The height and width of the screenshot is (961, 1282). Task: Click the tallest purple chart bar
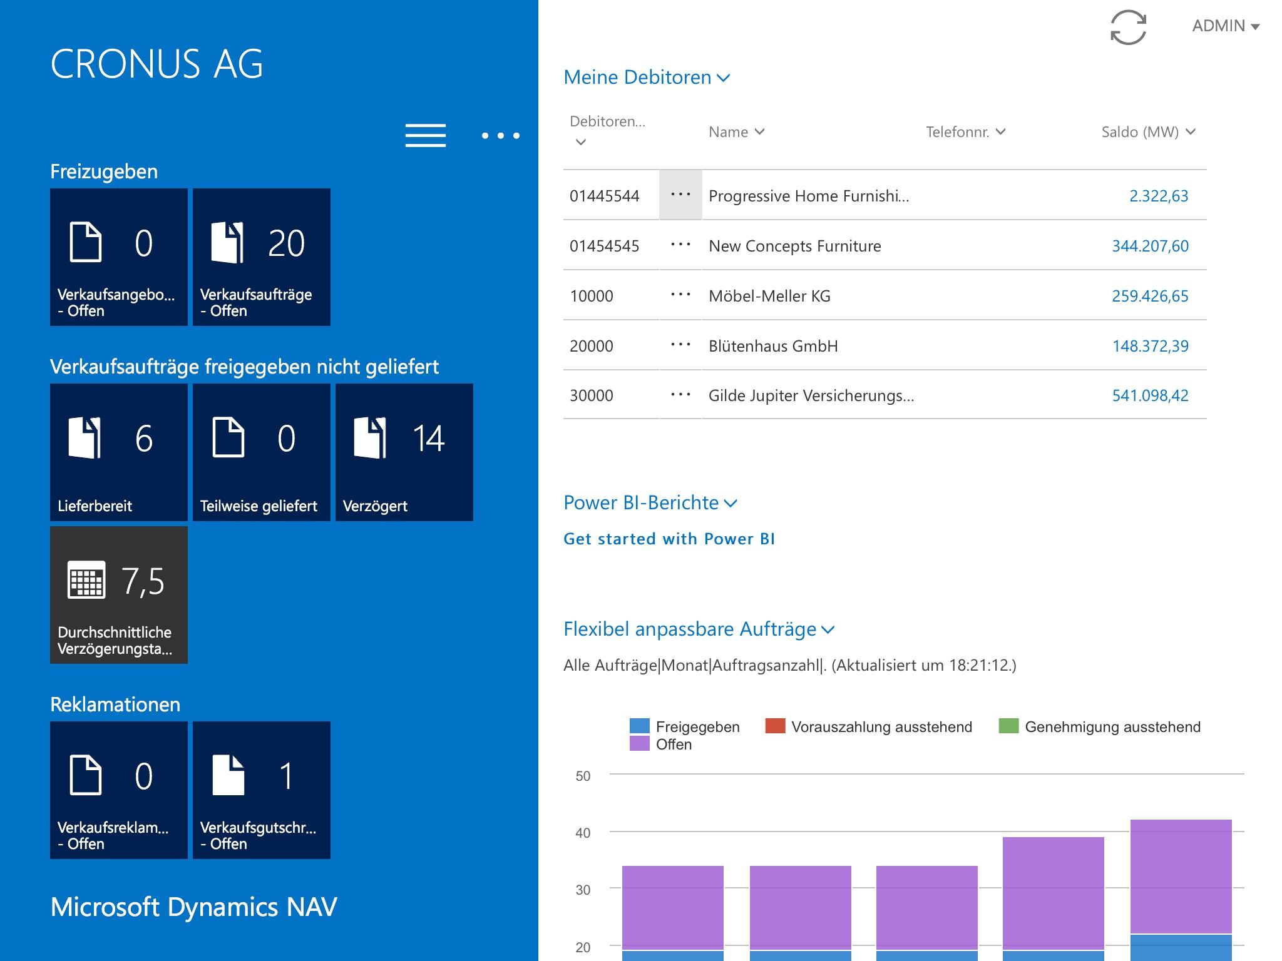click(x=1181, y=876)
